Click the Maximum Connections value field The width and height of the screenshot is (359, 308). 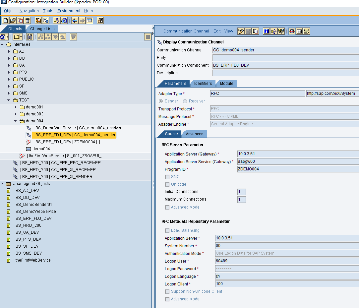pyautogui.click(x=241, y=200)
